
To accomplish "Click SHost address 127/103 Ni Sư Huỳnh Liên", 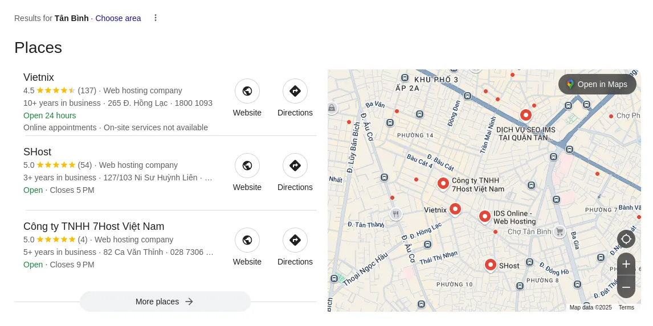I will tap(150, 178).
